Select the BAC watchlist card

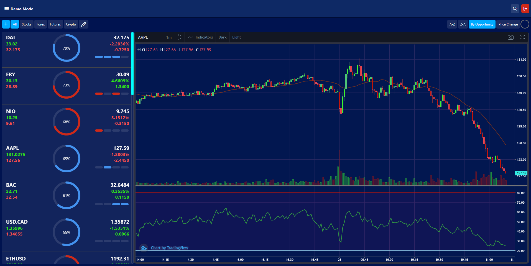click(x=67, y=196)
